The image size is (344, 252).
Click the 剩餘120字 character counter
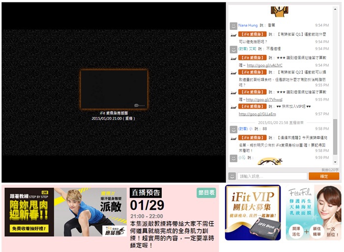(330, 170)
